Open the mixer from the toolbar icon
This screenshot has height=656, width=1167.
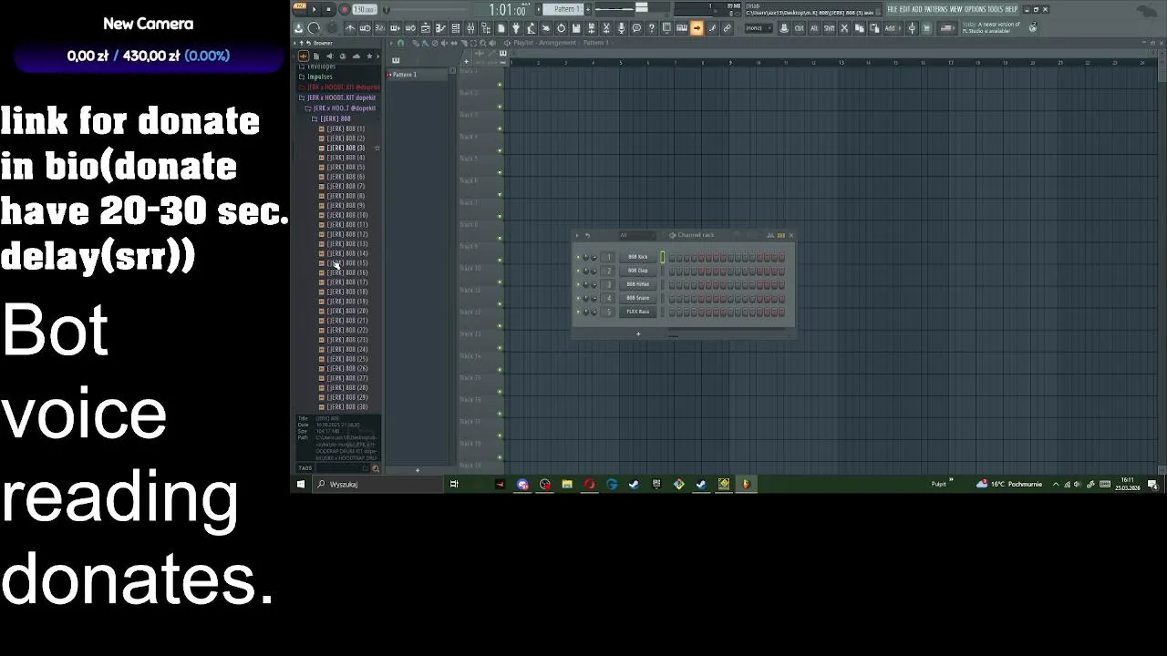coord(470,28)
